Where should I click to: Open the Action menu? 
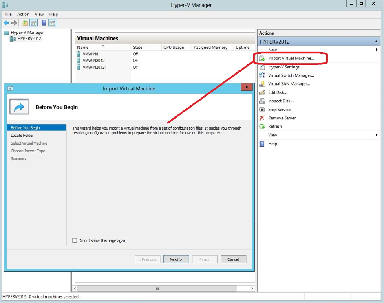click(23, 14)
